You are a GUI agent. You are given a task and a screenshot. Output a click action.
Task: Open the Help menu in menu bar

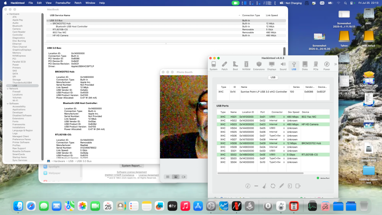[102, 3]
